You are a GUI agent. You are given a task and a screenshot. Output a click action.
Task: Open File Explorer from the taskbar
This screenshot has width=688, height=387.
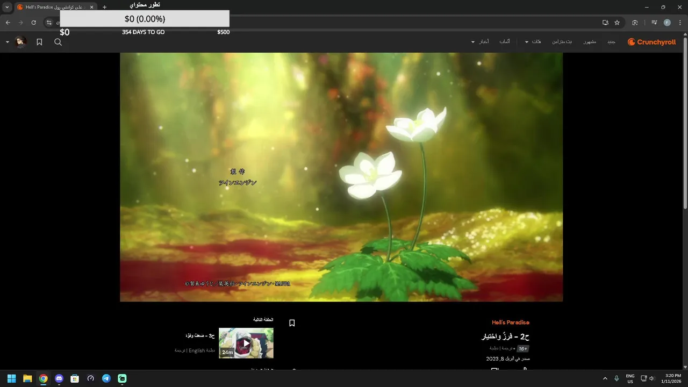point(27,378)
